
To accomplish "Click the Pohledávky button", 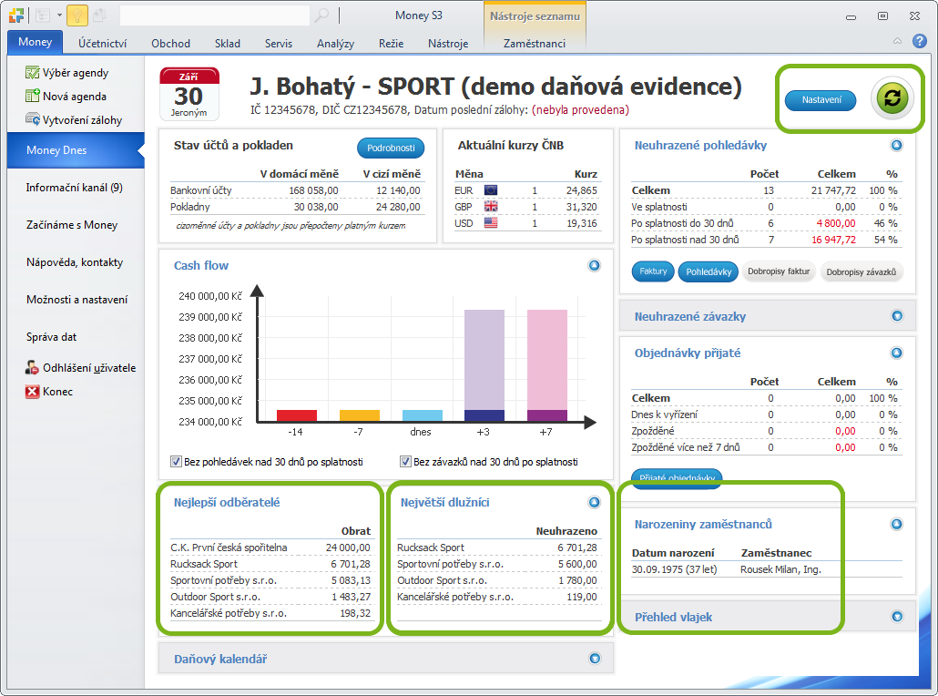I will point(709,271).
